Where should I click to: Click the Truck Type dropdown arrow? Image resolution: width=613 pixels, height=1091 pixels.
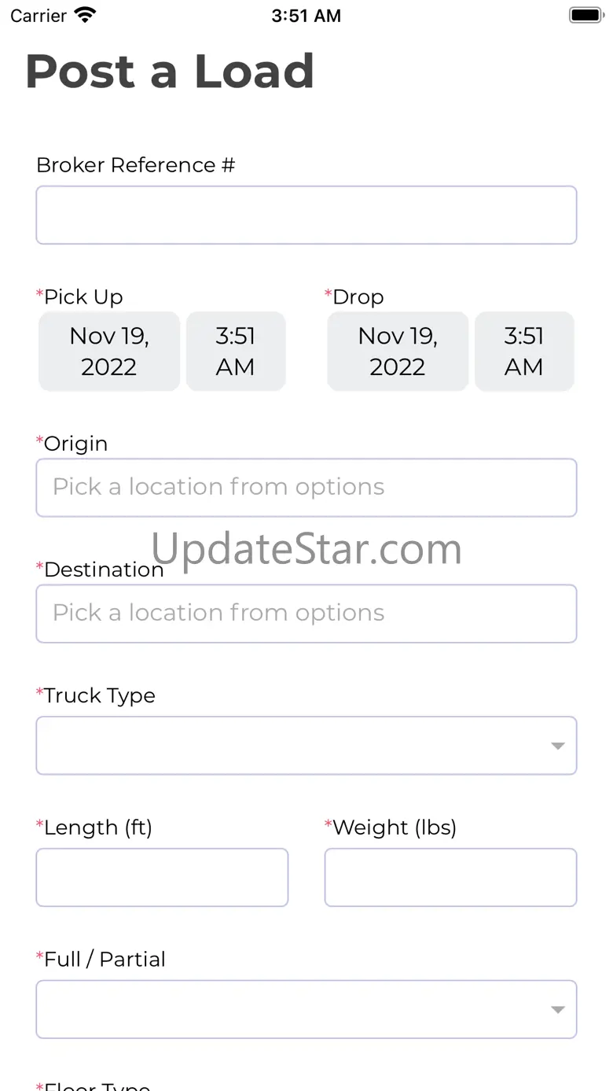[x=557, y=746]
